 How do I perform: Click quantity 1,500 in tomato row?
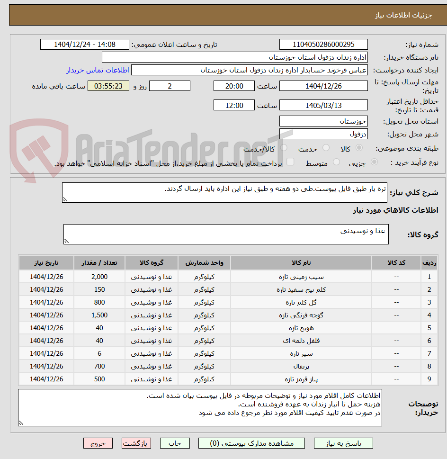click(99, 315)
